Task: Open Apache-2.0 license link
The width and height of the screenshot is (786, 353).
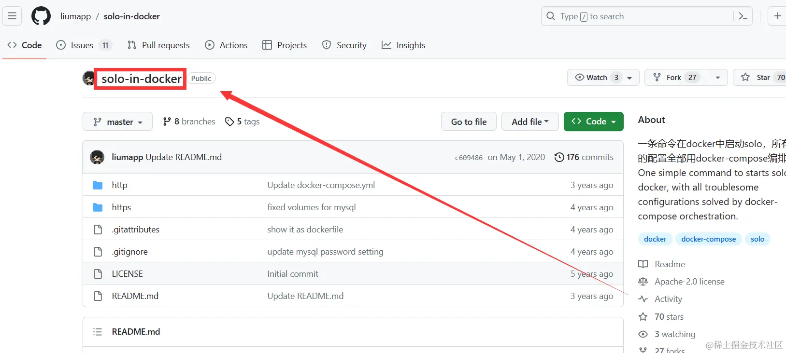Action: pos(689,282)
